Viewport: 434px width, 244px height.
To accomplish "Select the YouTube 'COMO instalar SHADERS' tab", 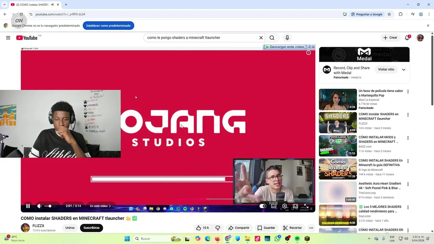I will 35,5.
